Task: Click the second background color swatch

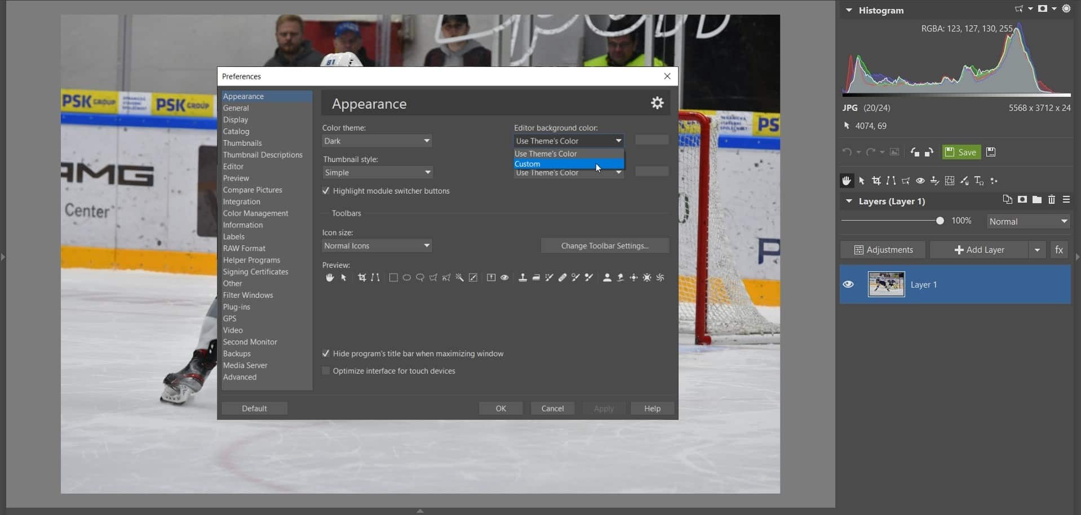Action: click(x=652, y=171)
